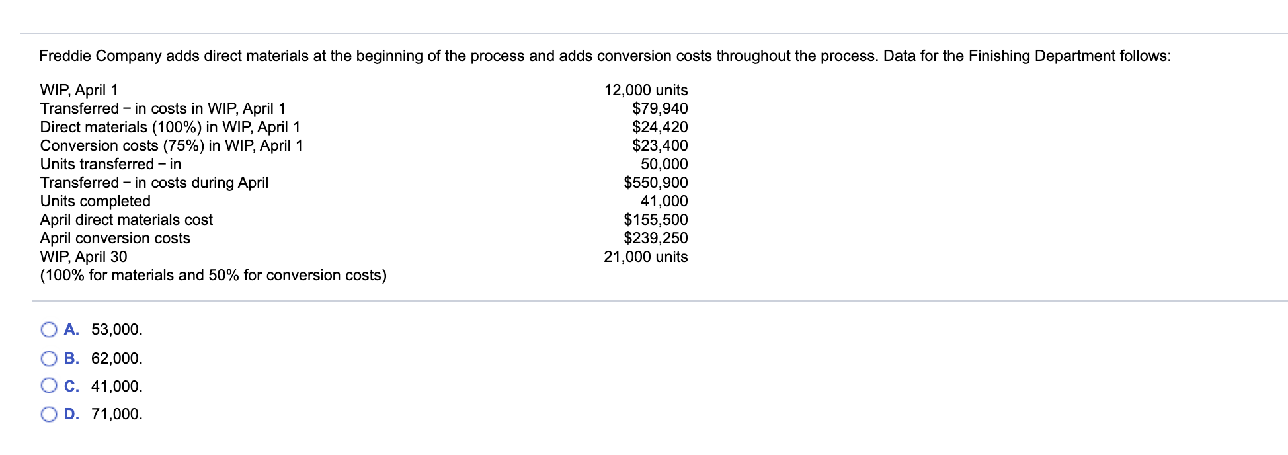This screenshot has width=1288, height=455.
Task: Click the 50,000 units value
Action: pos(668,164)
